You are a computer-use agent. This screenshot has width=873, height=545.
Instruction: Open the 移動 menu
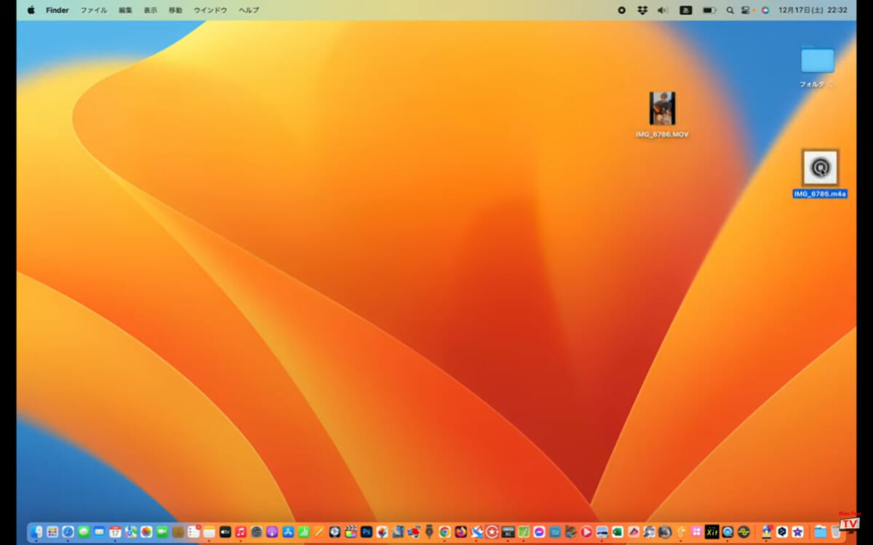pos(175,10)
